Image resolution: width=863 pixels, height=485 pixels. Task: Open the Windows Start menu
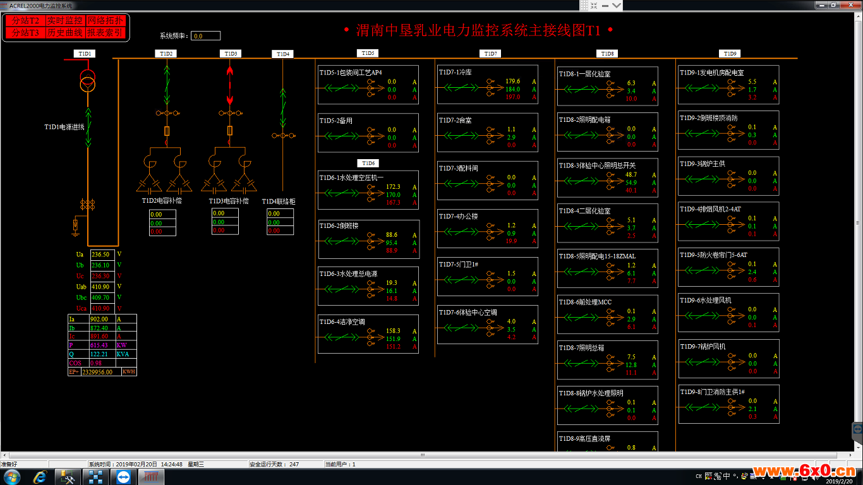coord(12,477)
